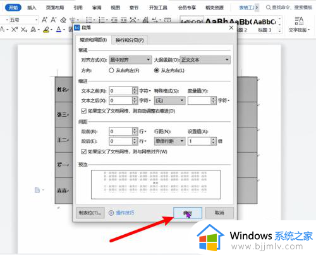The width and height of the screenshot is (316, 255).
Task: Toggle show/hide paragraph marks icon
Action: point(155,20)
